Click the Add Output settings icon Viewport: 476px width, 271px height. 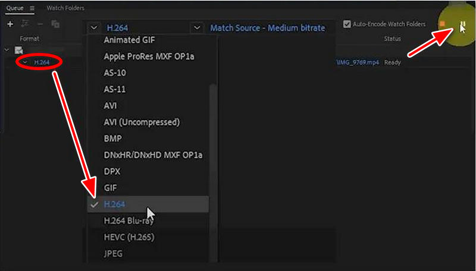click(x=26, y=24)
